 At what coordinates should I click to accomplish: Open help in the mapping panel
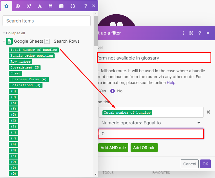(86, 6)
